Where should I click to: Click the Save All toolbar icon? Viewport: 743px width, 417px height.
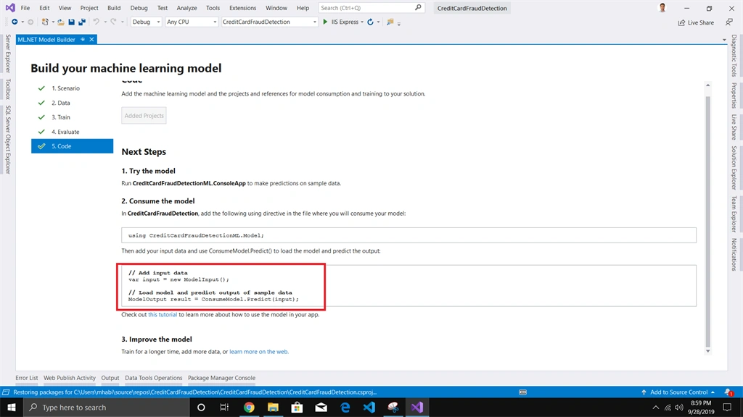pos(82,22)
